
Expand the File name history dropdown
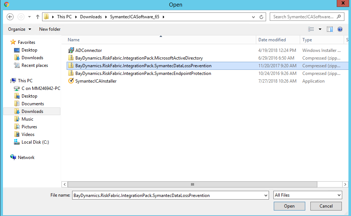click(x=266, y=196)
